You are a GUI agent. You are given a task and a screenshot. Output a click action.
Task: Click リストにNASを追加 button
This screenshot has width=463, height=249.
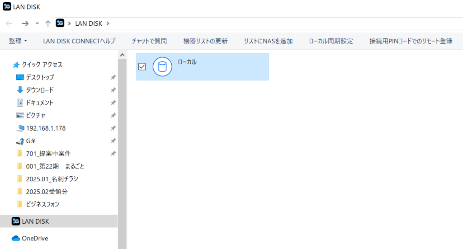pos(268,41)
